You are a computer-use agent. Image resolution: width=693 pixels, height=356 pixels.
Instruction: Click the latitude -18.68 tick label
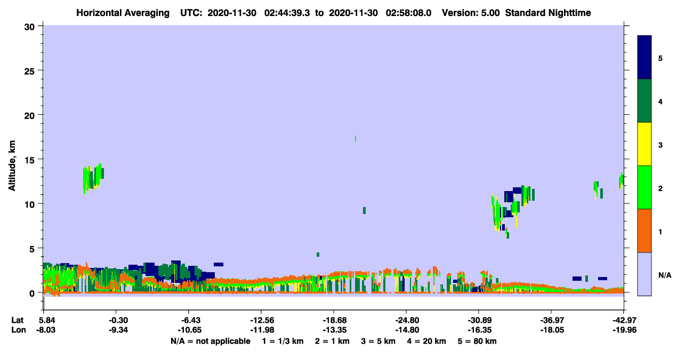coord(333,320)
